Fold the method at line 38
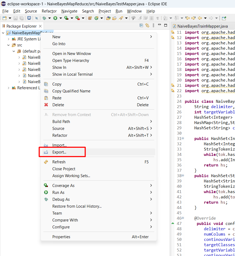235x256 pixels. (182, 176)
